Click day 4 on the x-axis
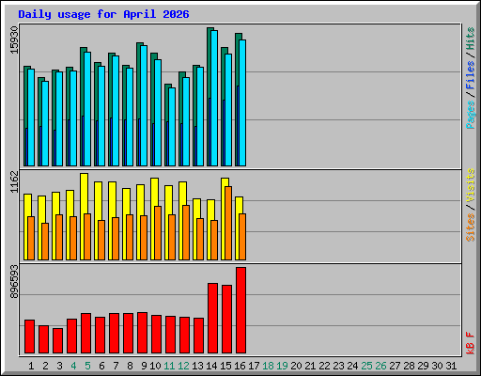Viewport: 481px width, 376px height. coord(73,366)
